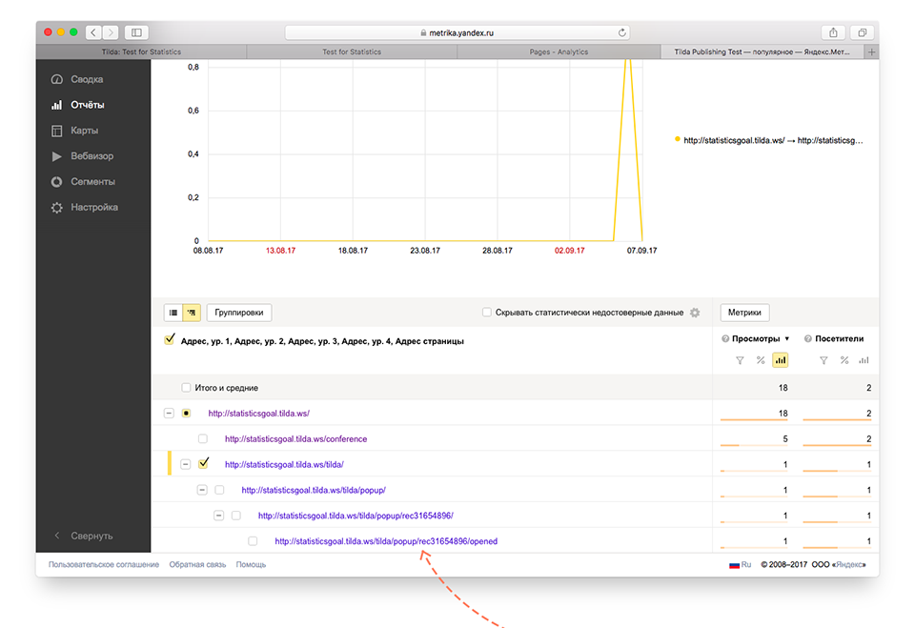
Task: Open the Safari share icon
Action: pos(833,32)
